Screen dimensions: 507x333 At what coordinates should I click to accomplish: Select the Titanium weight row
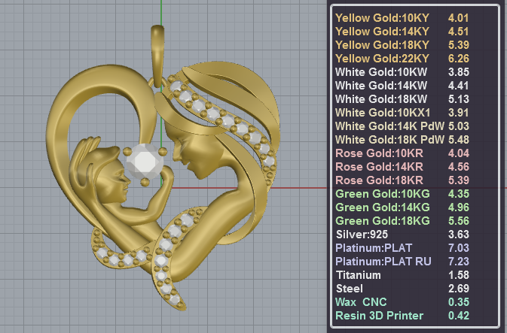402,275
